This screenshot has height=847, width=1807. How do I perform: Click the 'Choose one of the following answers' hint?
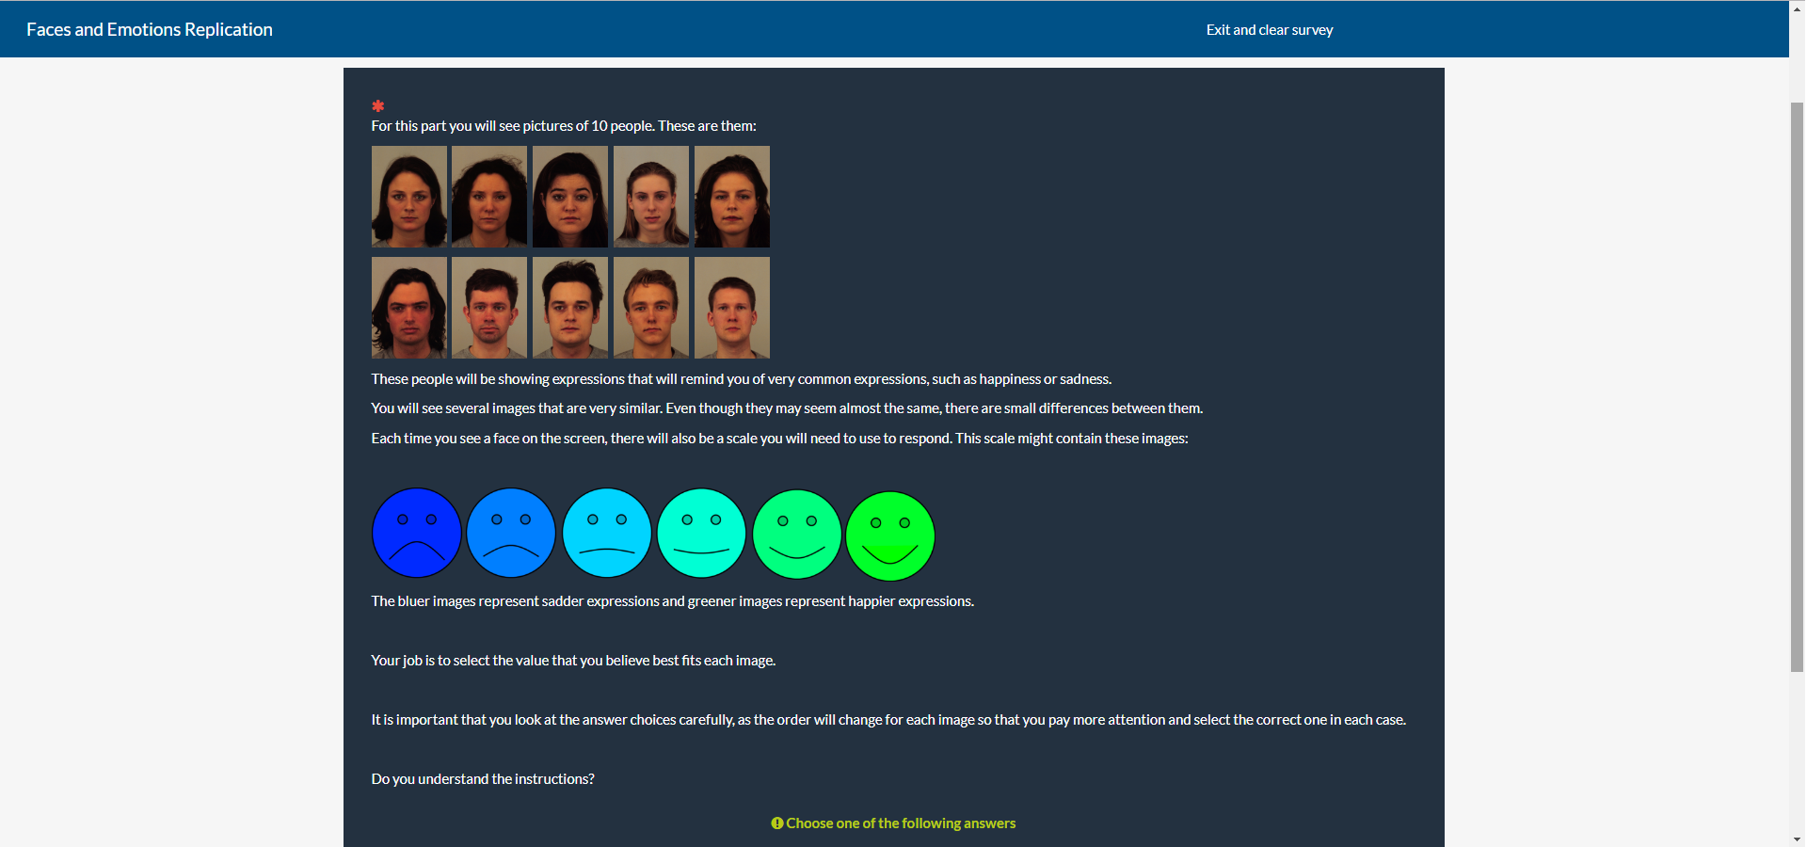click(x=901, y=823)
